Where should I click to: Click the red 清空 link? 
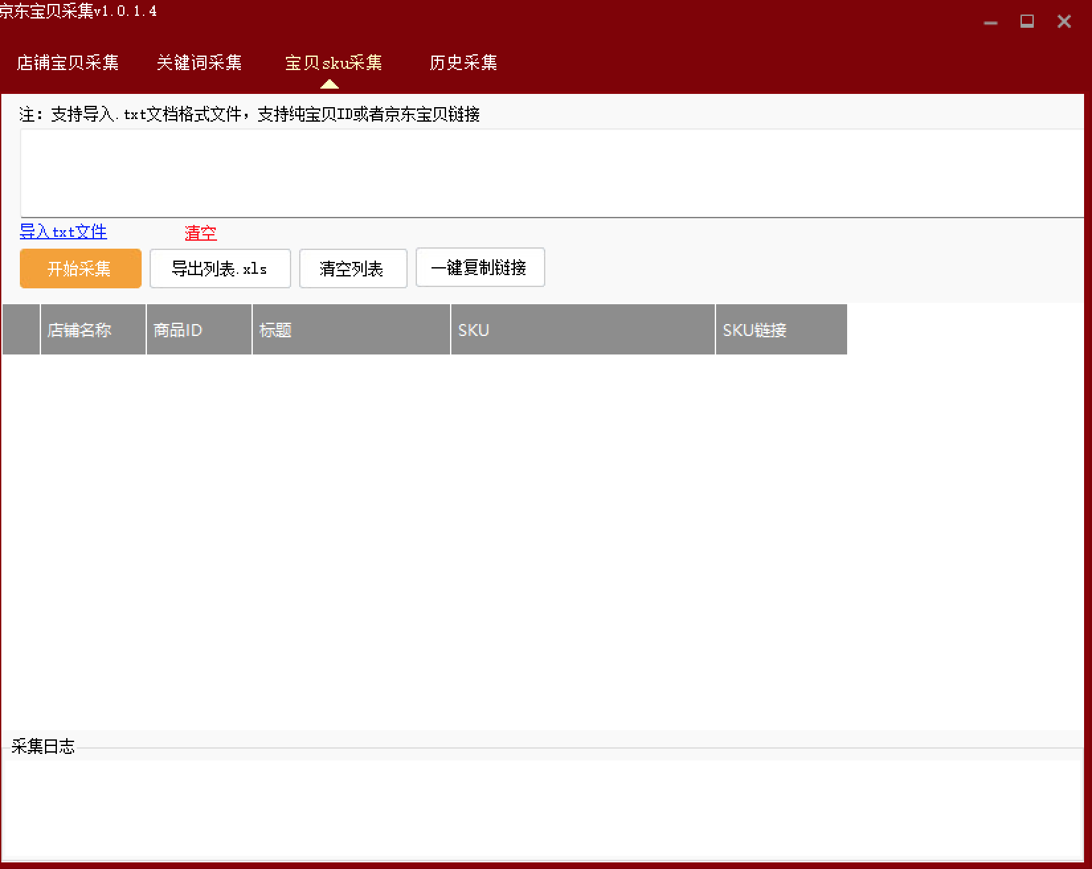point(201,233)
